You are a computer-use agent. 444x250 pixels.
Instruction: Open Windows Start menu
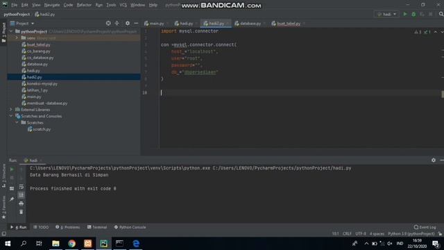[x=8, y=244]
